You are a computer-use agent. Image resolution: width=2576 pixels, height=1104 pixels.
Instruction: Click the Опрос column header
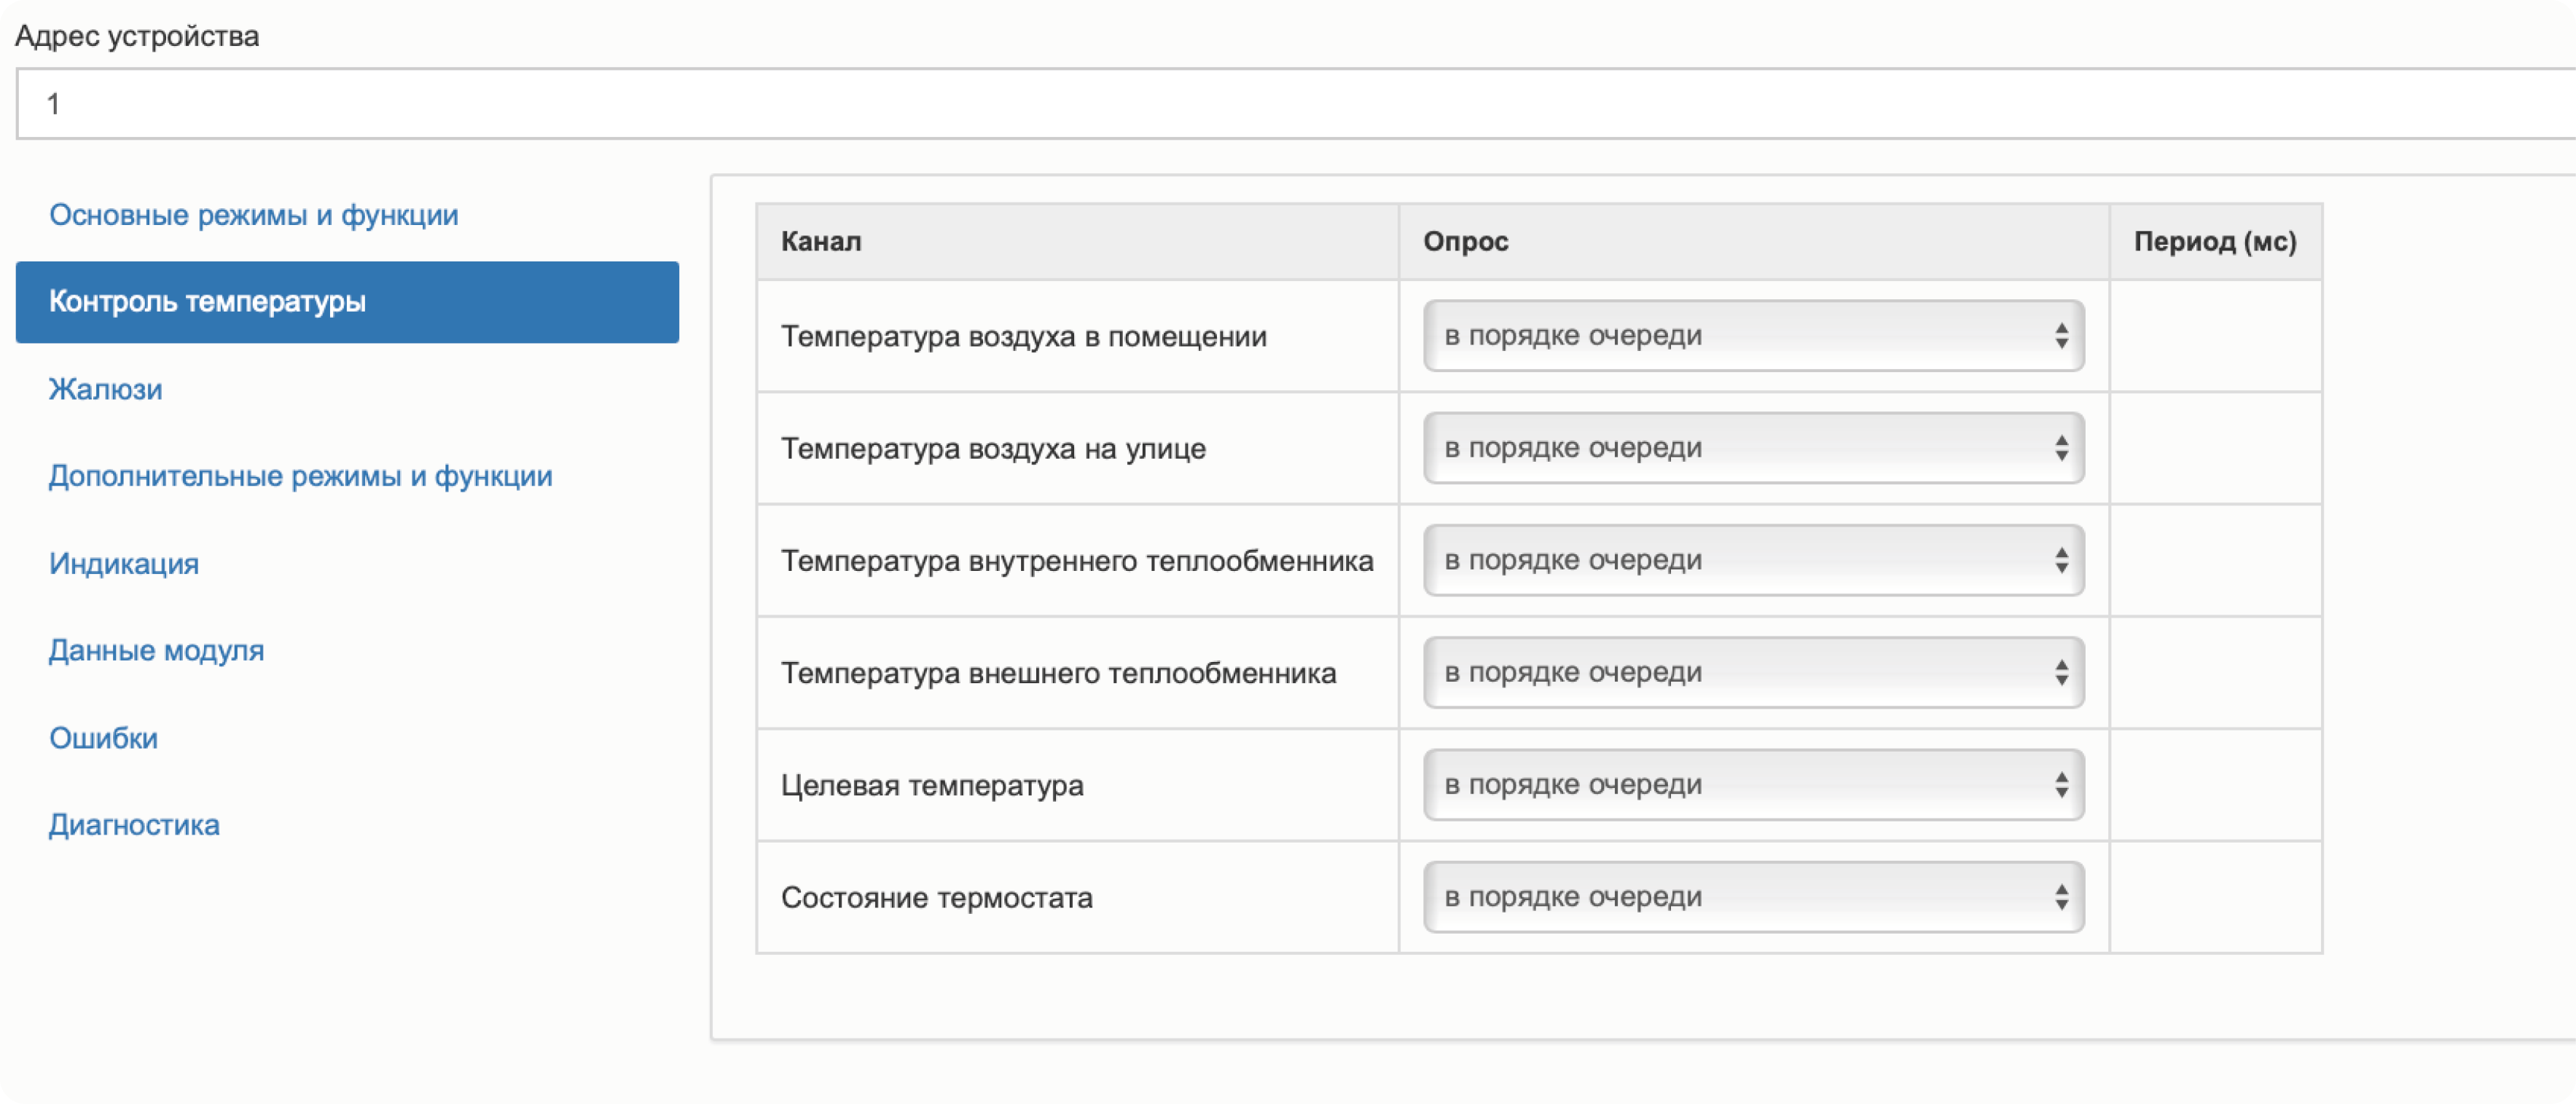1465,242
